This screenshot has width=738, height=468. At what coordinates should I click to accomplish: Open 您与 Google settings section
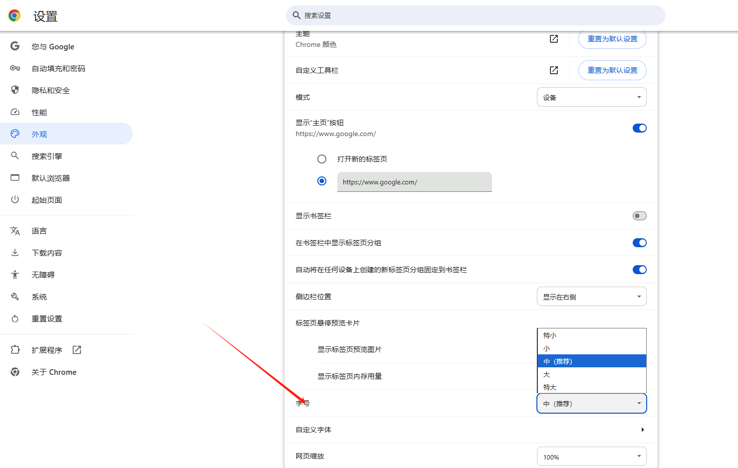tap(66, 46)
